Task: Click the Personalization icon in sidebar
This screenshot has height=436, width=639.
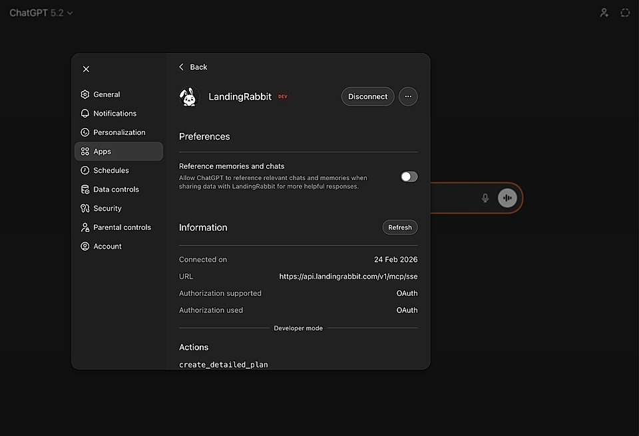Action: pos(85,132)
